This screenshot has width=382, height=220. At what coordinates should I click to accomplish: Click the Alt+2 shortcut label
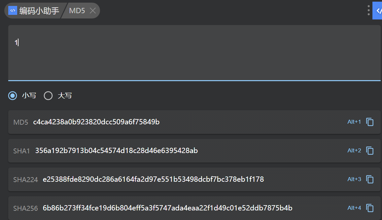click(x=354, y=151)
